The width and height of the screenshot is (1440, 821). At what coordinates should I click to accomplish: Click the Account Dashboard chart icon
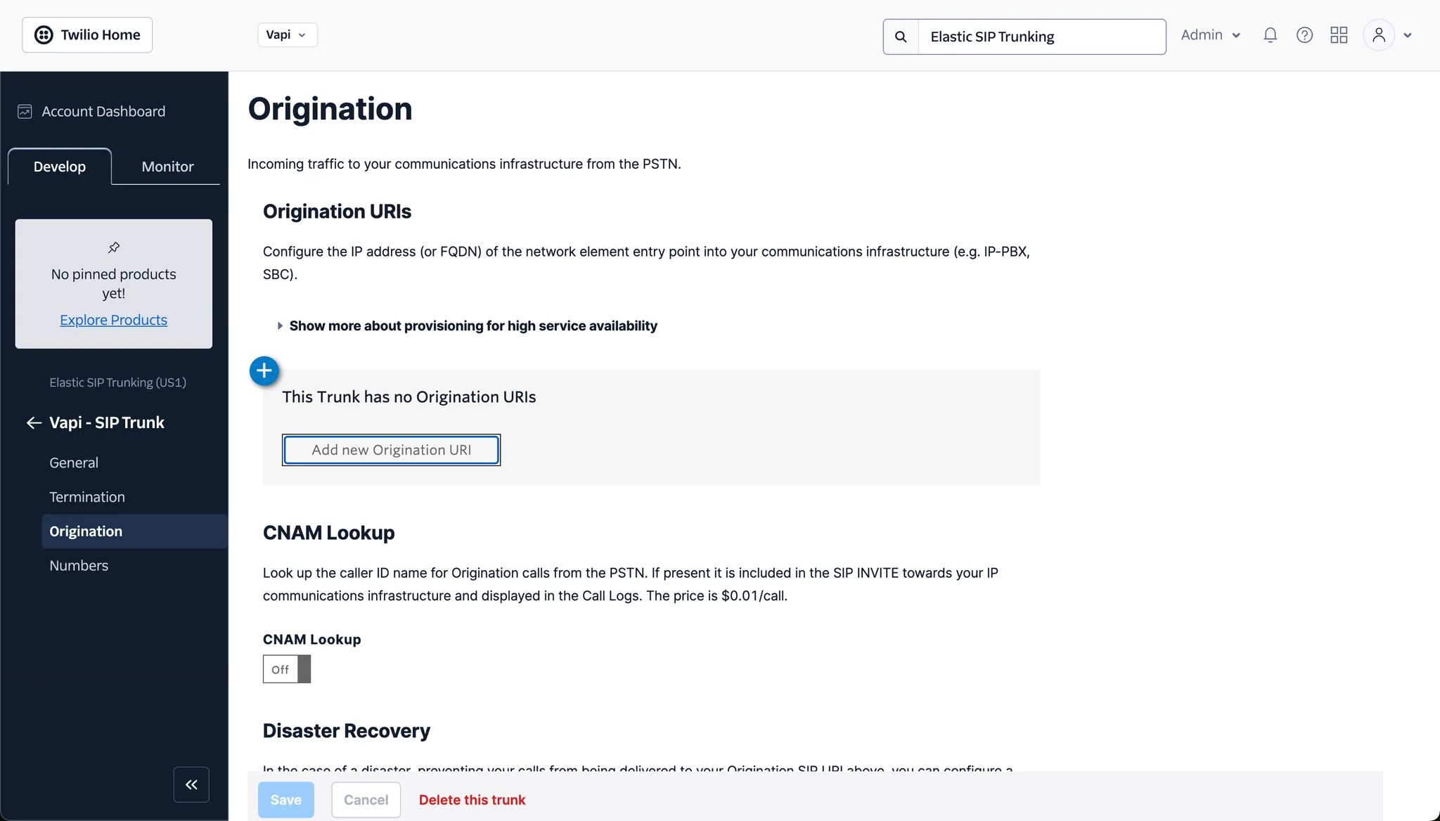point(25,111)
